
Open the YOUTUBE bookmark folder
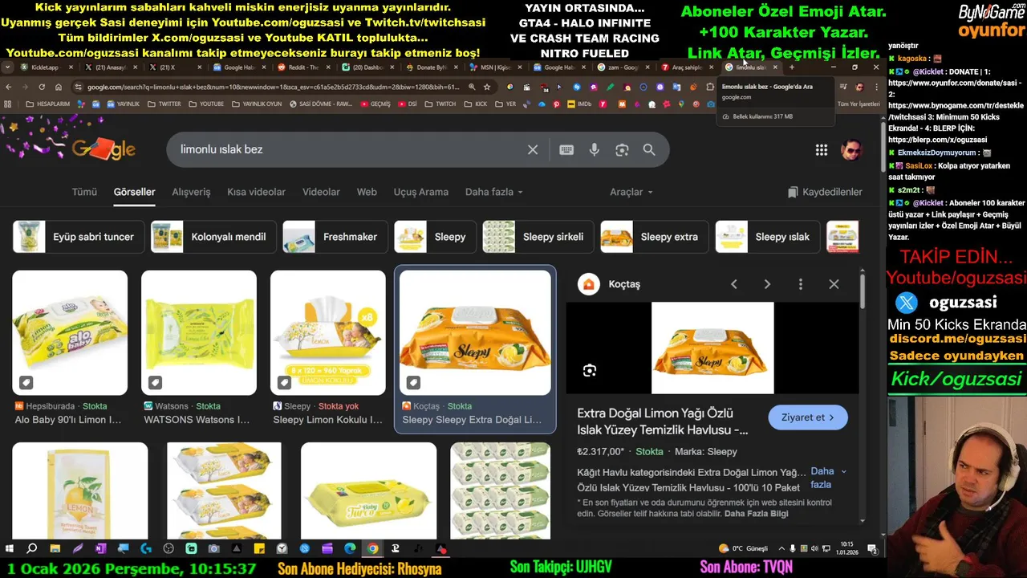205,104
